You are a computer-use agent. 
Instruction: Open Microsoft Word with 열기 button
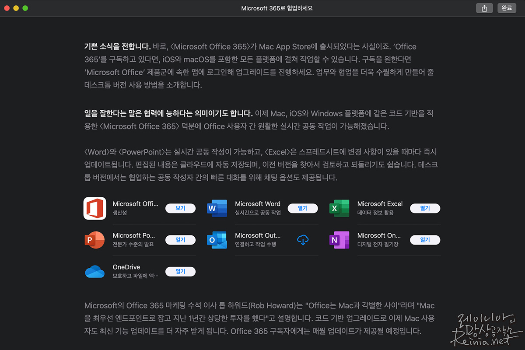(303, 208)
